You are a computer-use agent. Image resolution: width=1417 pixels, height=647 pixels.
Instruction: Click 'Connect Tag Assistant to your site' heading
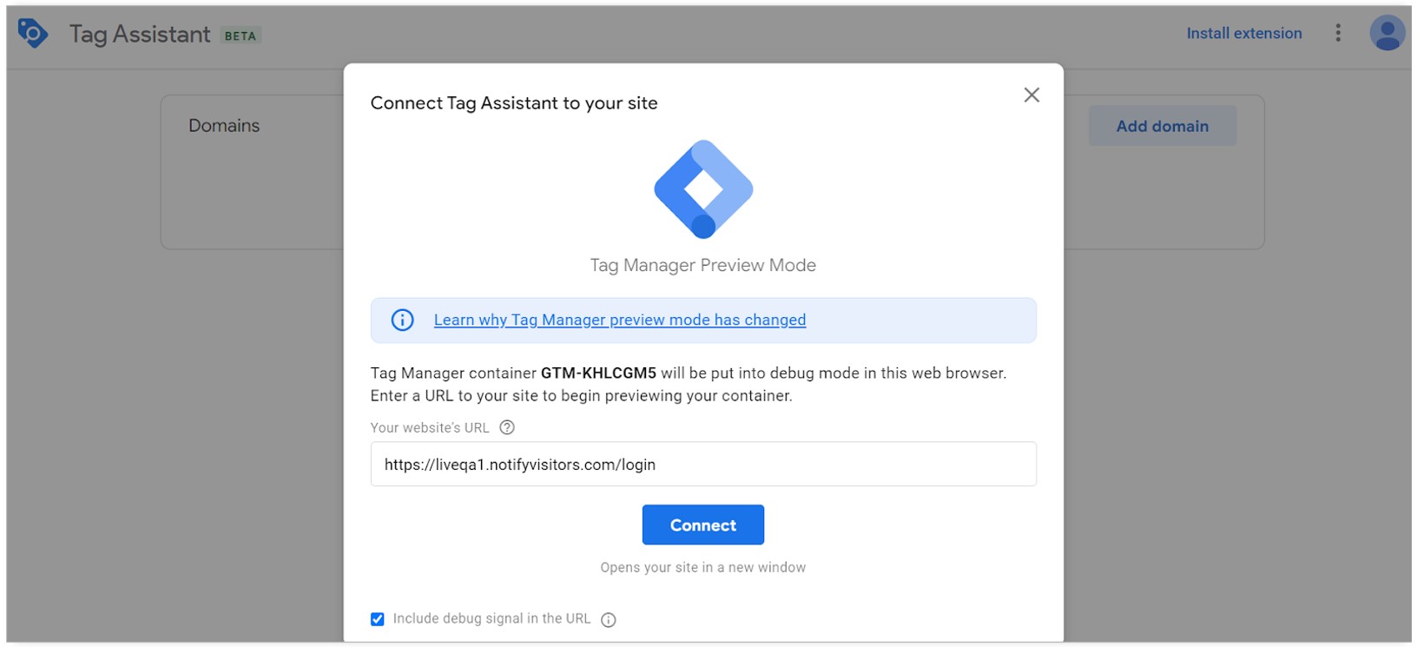coord(514,102)
